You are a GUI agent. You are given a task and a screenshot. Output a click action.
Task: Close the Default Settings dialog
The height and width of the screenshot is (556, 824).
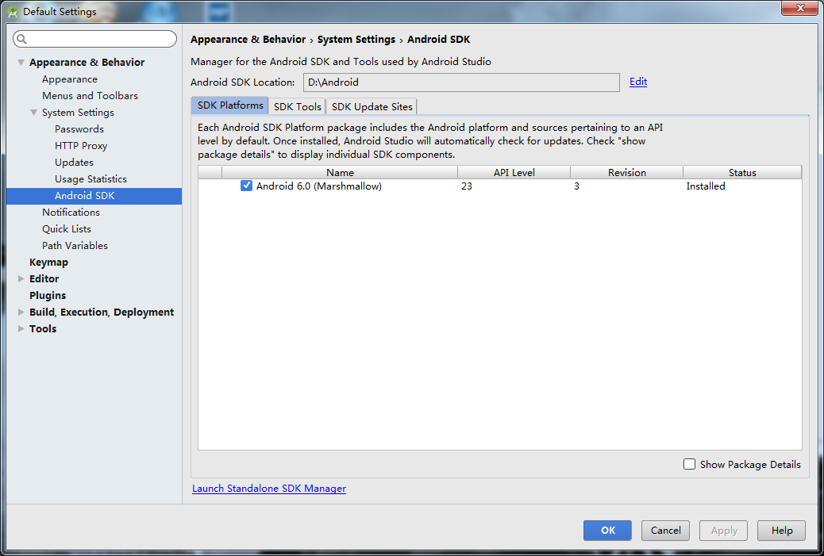pos(800,8)
